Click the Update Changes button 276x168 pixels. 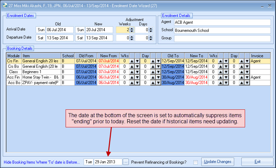[218, 162]
